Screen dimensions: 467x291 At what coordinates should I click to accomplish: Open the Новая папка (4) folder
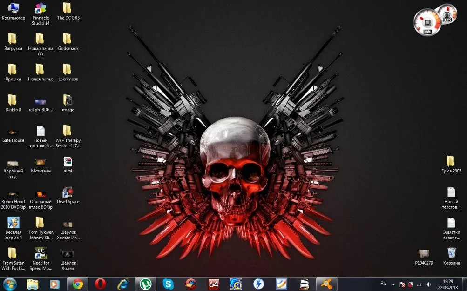pyautogui.click(x=41, y=45)
